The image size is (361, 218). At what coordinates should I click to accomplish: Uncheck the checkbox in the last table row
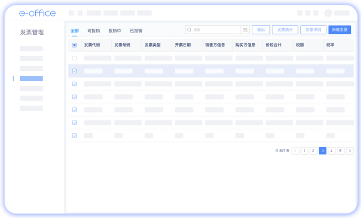click(x=75, y=136)
